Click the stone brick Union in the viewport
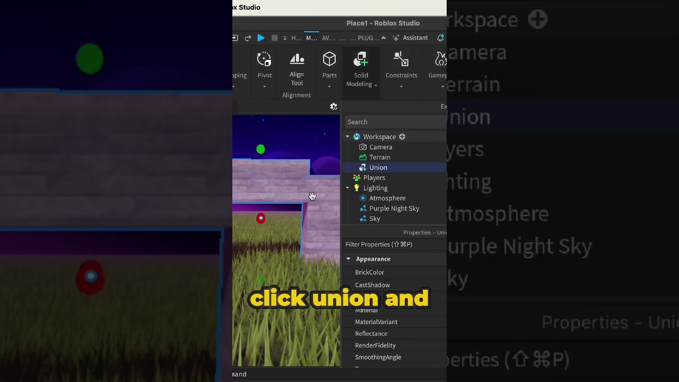679x382 pixels. point(271,180)
